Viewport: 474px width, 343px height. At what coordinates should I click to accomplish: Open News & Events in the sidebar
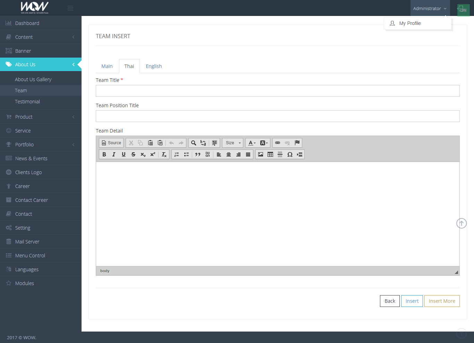[x=41, y=158]
